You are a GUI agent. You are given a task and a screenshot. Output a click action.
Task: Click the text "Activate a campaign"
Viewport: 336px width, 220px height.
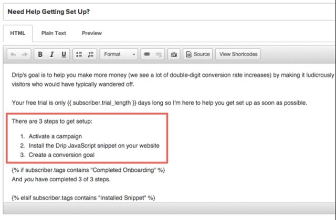point(55,136)
